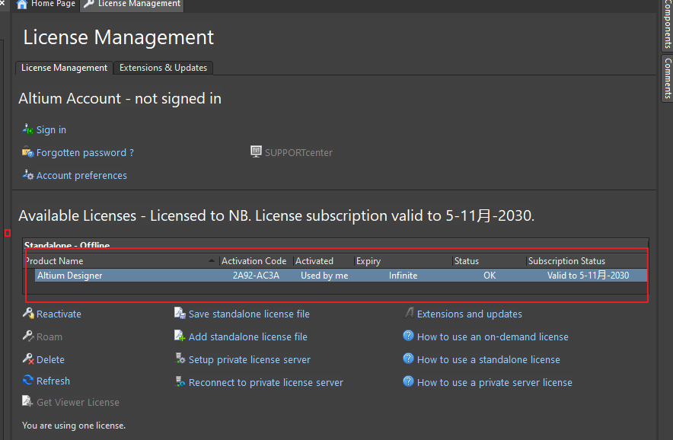Screen dimensions: 673x440
Task: Sort by Product Name column header
Action: tap(121, 261)
